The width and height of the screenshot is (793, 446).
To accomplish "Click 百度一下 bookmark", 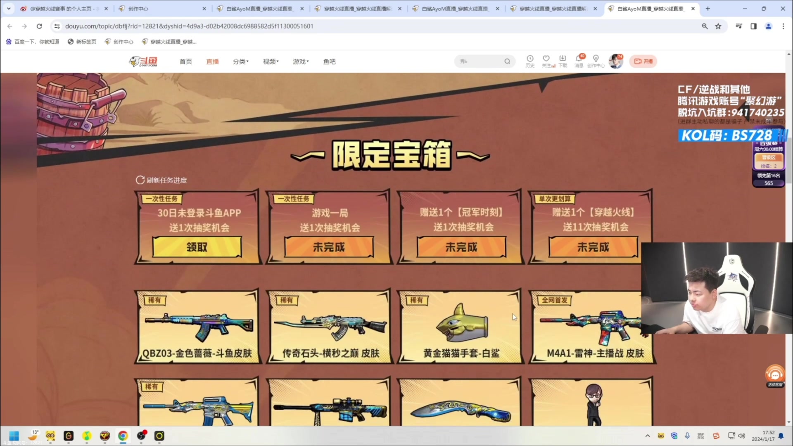I will [33, 42].
